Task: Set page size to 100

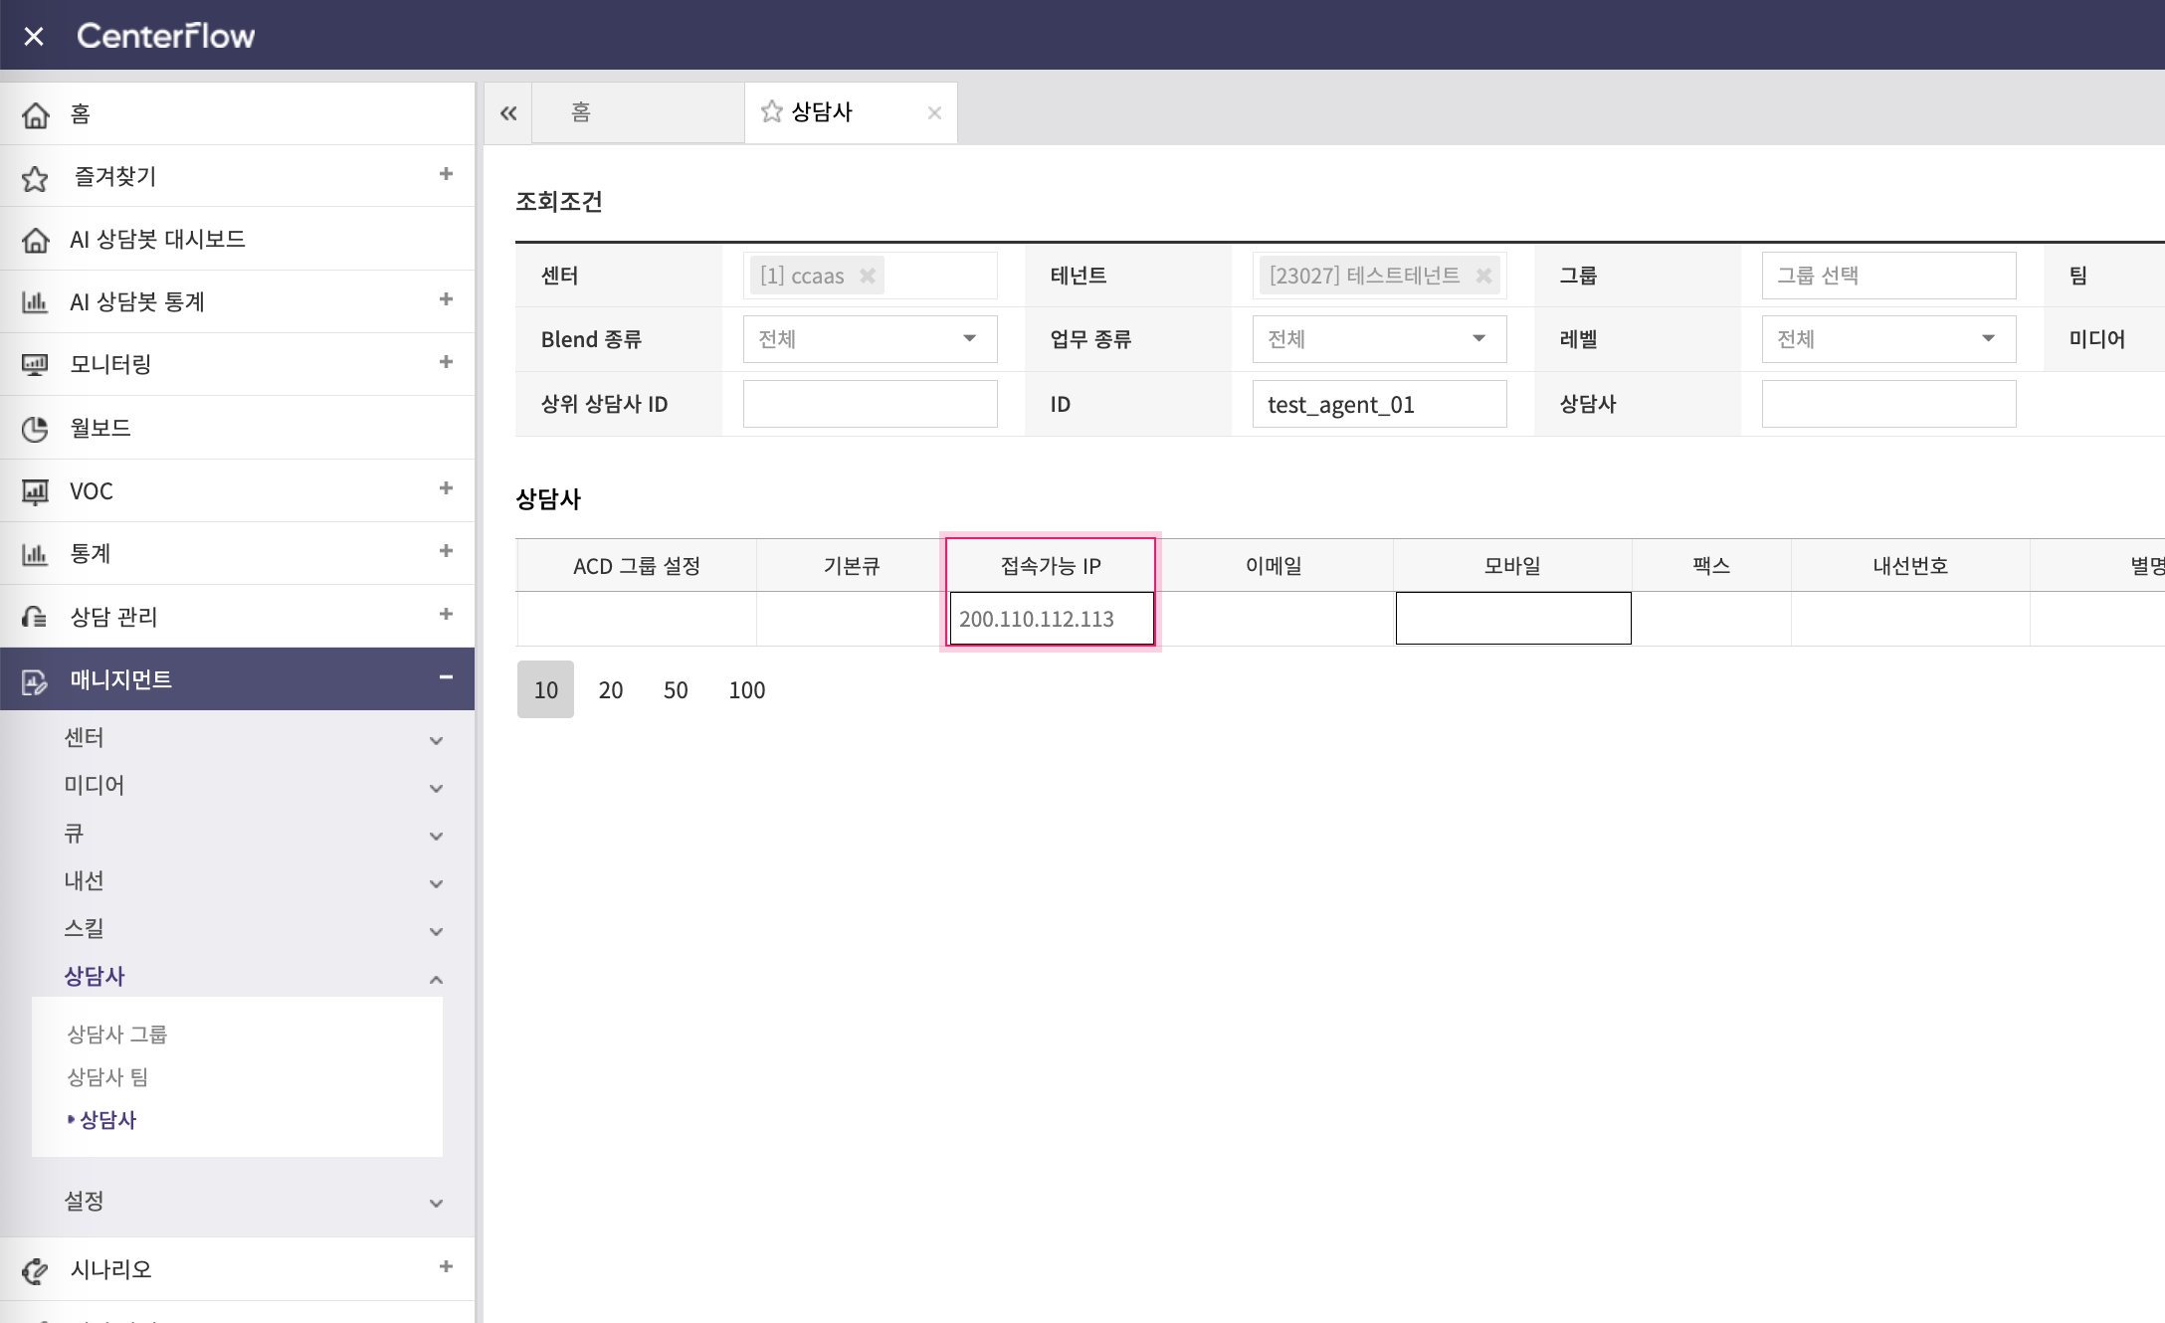Action: (746, 689)
